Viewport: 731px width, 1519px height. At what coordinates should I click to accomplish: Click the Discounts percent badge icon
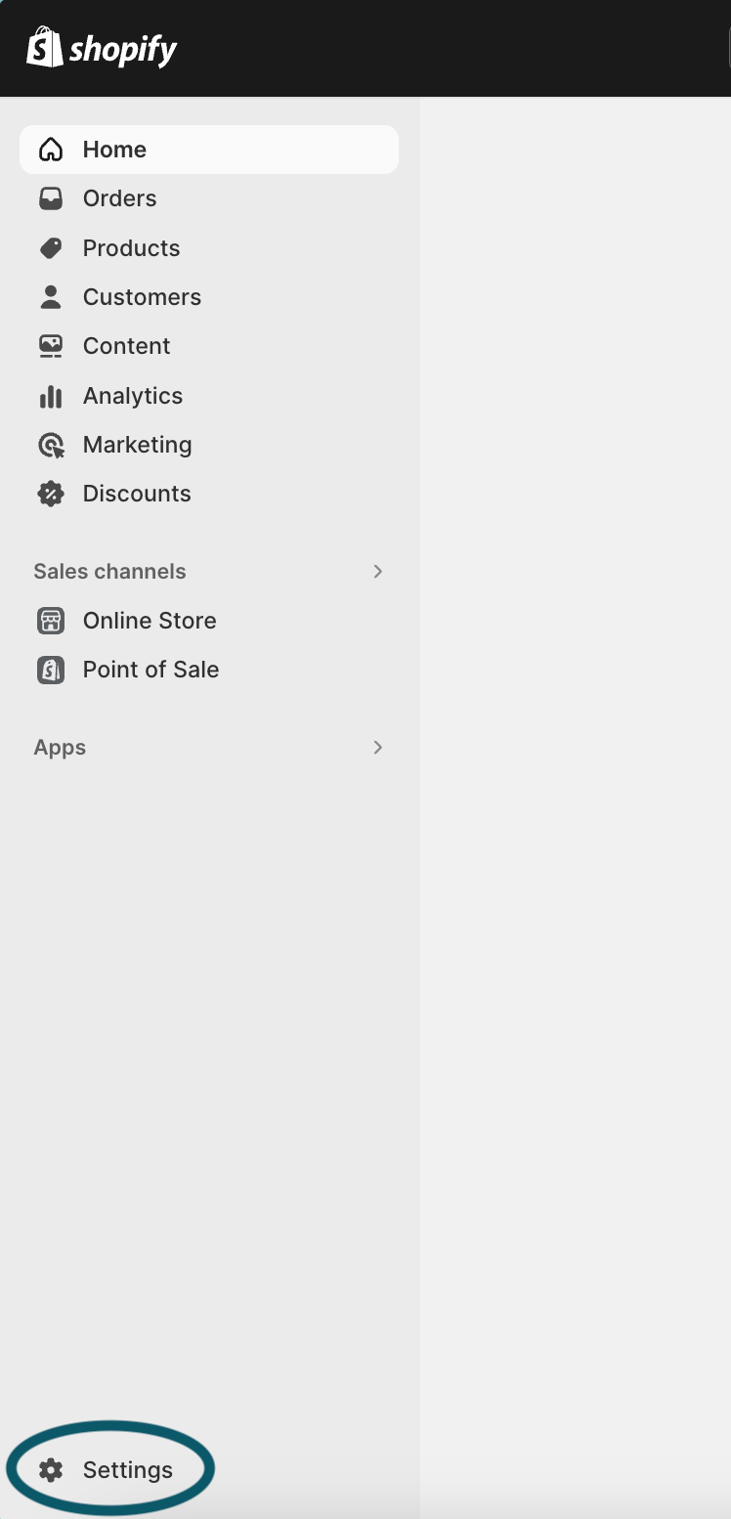pyautogui.click(x=51, y=494)
